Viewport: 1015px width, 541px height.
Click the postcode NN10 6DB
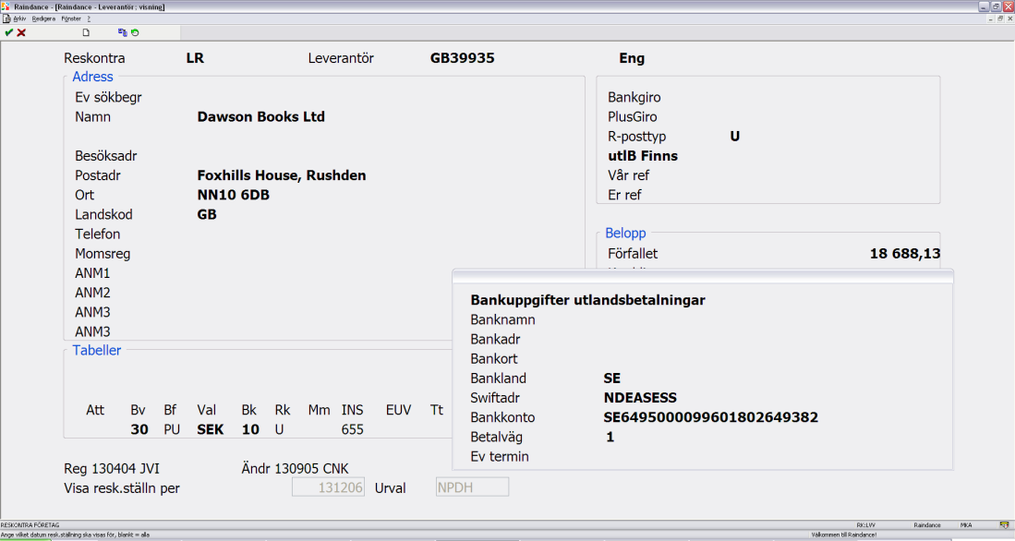pos(233,195)
